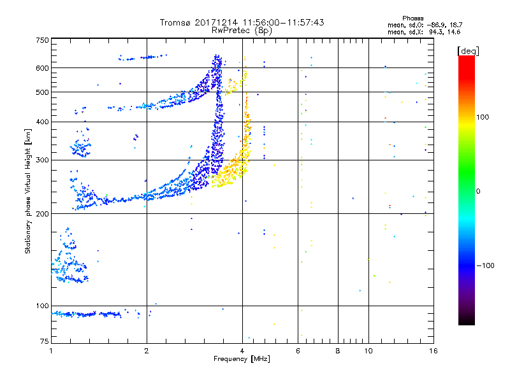Click the blue E-layer echo band below 100 km

(86, 314)
